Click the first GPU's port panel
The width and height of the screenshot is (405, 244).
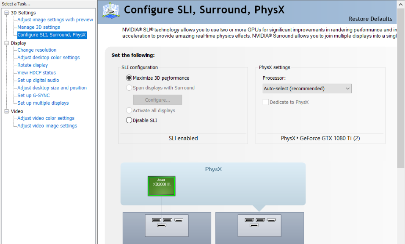tap(167, 225)
